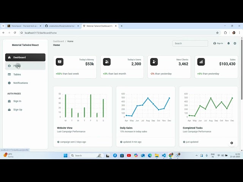This screenshot has height=182, width=243.
Task: Expand the tab search dropdown arrow
Action: click(3, 26)
